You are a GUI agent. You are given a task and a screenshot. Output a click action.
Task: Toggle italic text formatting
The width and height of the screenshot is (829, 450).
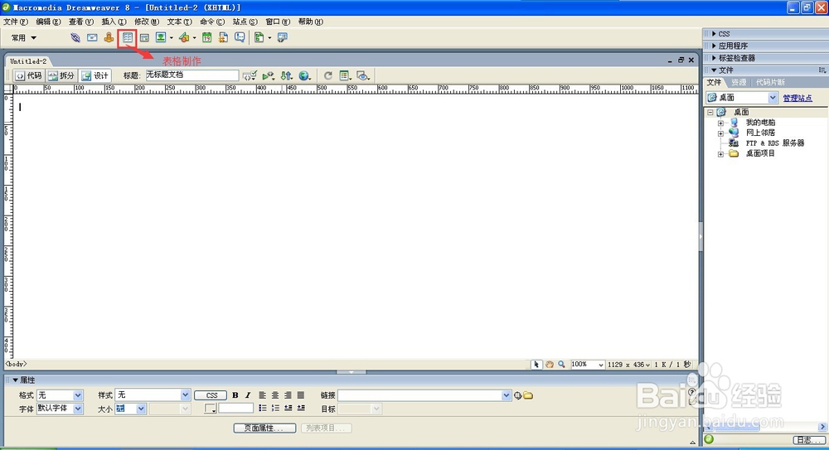point(247,395)
